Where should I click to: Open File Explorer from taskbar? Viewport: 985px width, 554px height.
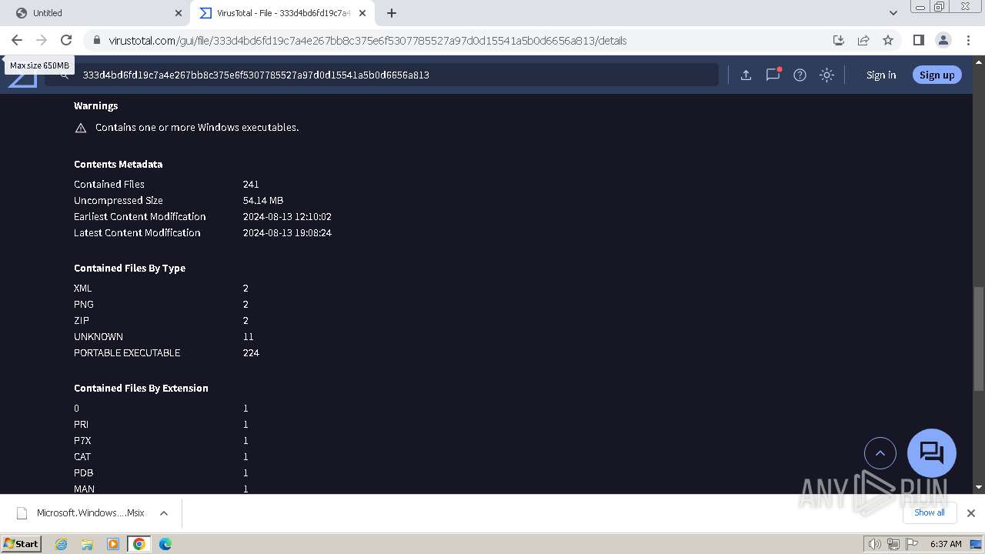point(87,544)
